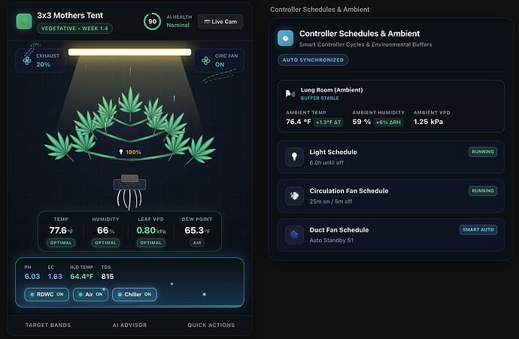Click the exhaust 20% reading
The height and width of the screenshot is (339, 519).
[44, 65]
